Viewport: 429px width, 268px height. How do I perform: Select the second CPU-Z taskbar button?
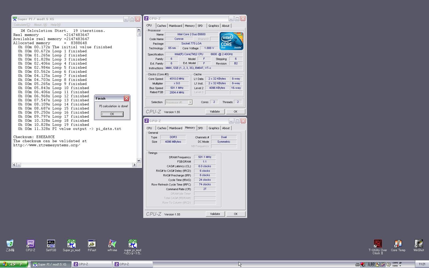tap(132, 264)
